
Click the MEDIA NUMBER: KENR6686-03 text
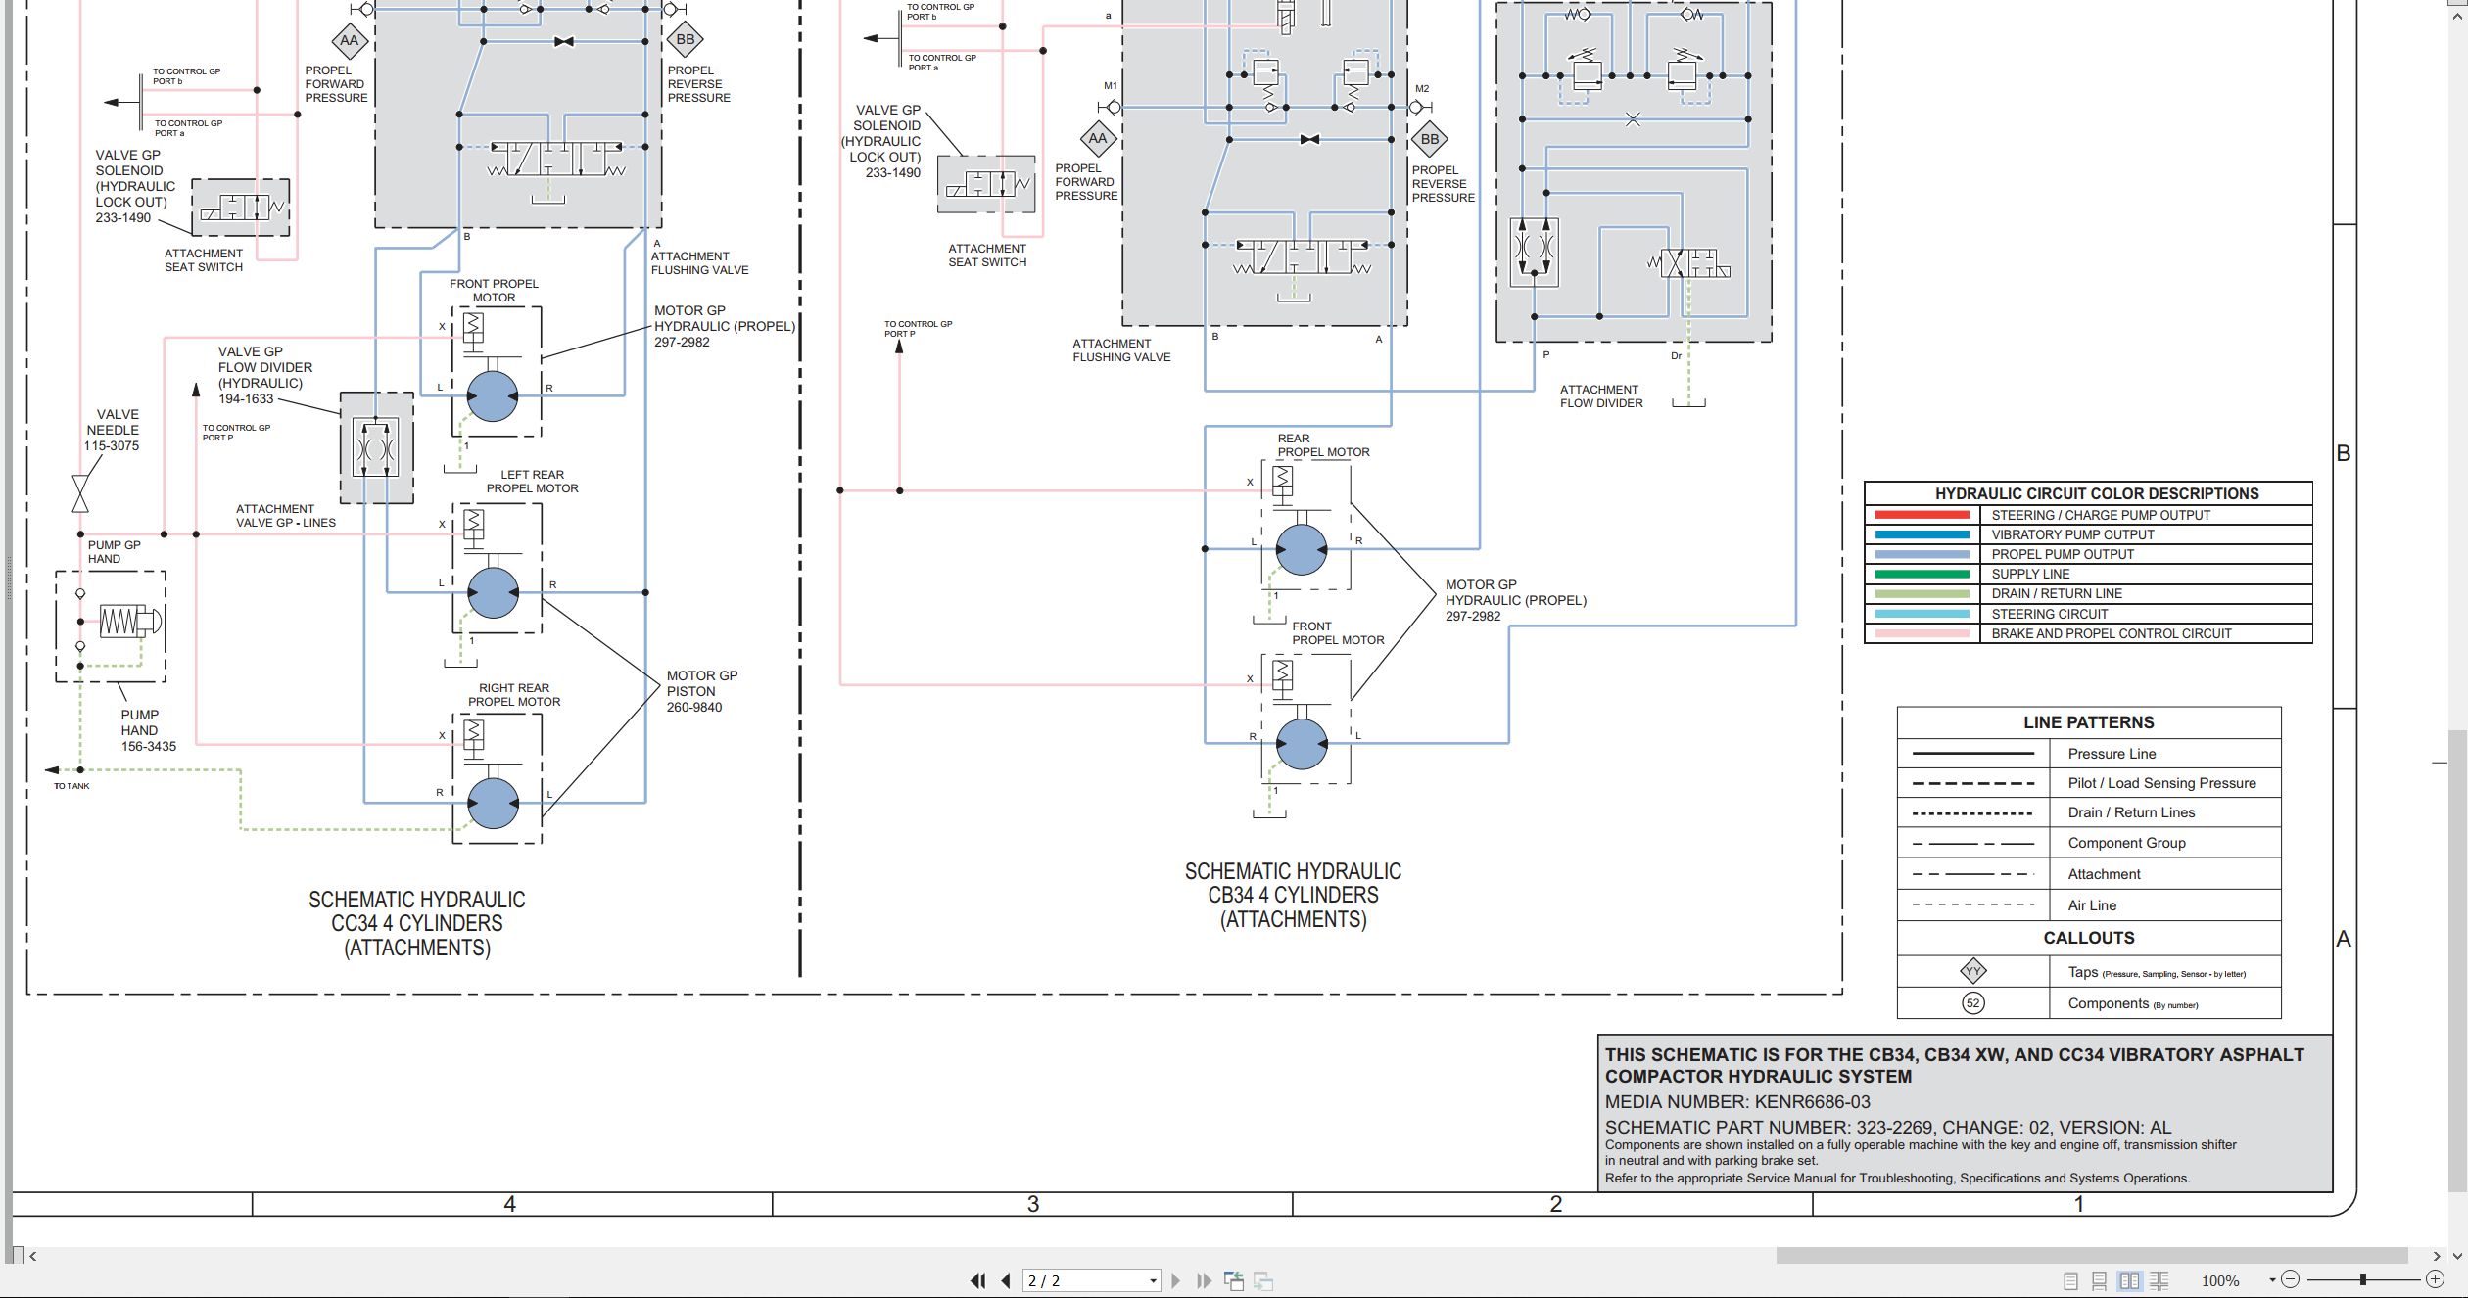point(1737,1101)
